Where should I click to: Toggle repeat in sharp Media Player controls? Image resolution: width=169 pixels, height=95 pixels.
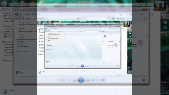(x=73, y=66)
